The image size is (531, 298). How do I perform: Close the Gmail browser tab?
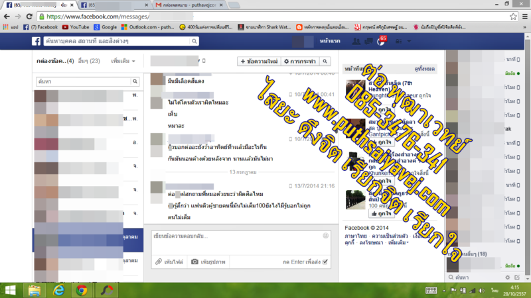coord(221,5)
